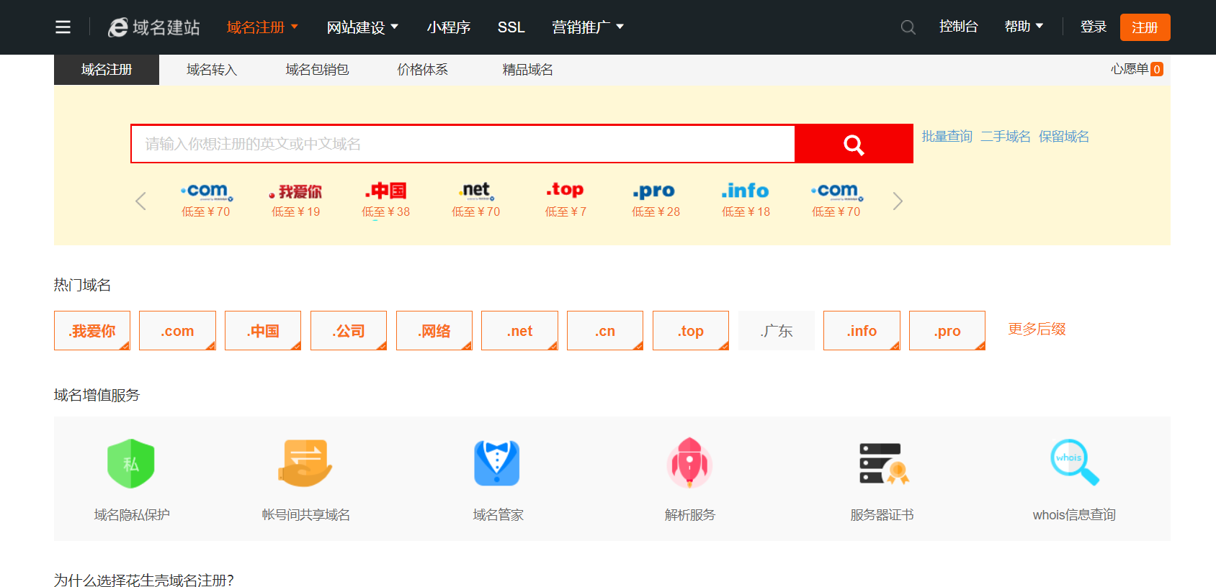Show previous domain suffixes with left arrow

(140, 201)
